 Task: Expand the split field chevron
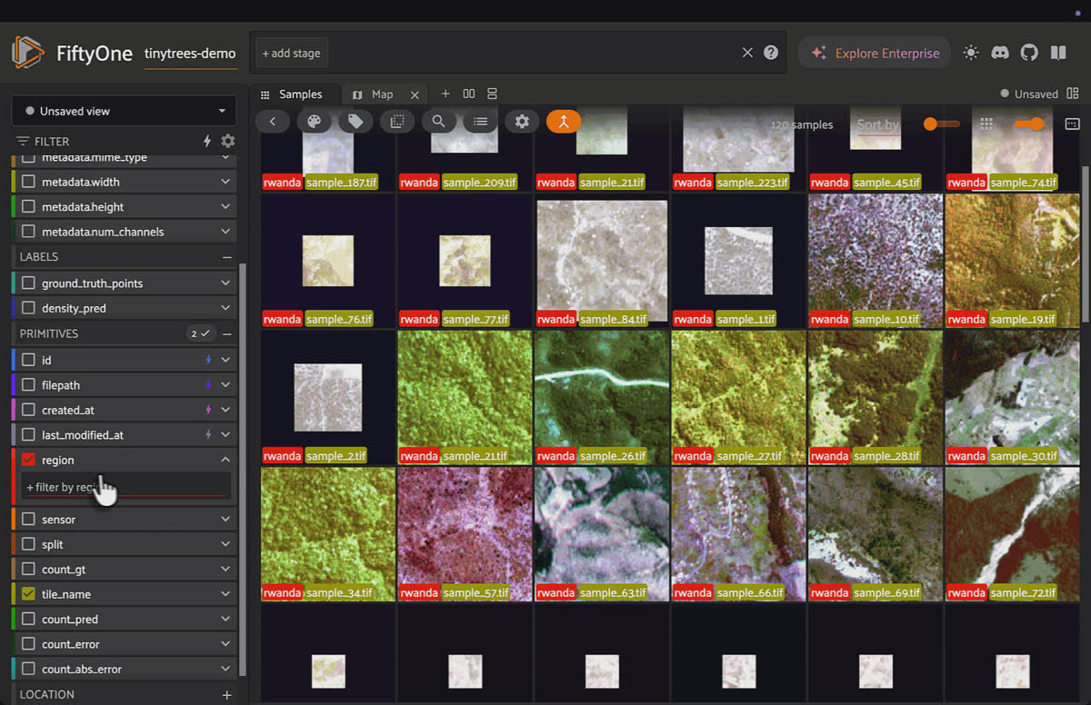click(225, 544)
